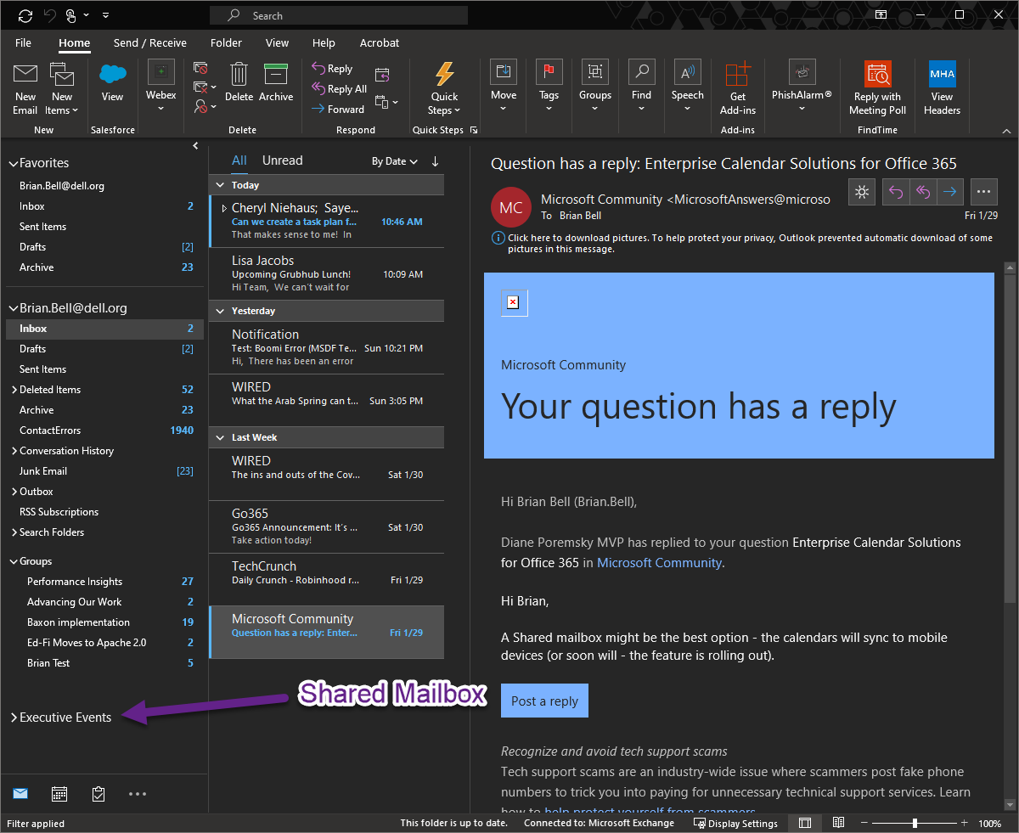Show only Unread messages
Viewport: 1019px width, 833px height.
pyautogui.click(x=283, y=160)
